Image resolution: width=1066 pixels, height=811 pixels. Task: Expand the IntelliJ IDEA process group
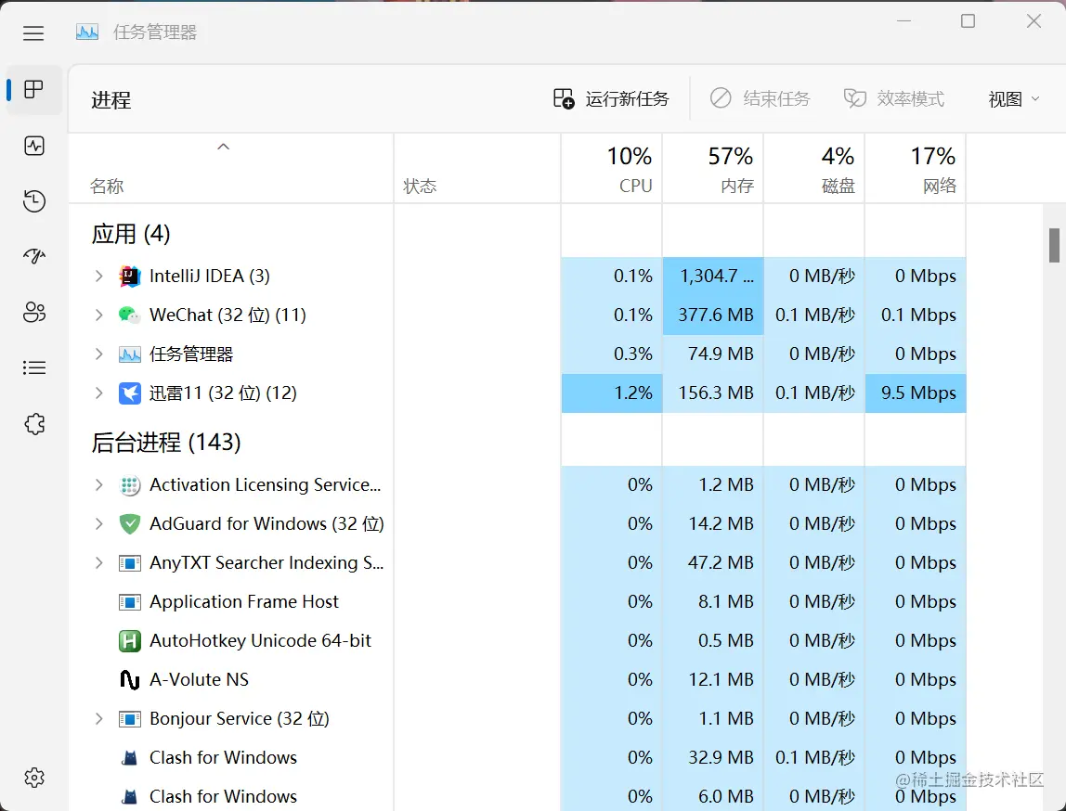98,276
